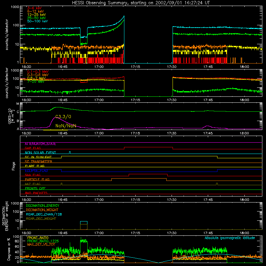The image size is (266, 266).
Task: Click the HESSI Observing Summary title text
Action: click(x=141, y=3)
